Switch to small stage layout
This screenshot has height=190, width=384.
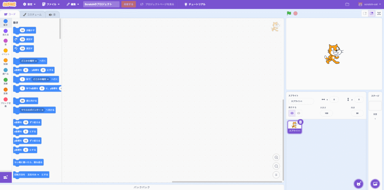(x=364, y=13)
